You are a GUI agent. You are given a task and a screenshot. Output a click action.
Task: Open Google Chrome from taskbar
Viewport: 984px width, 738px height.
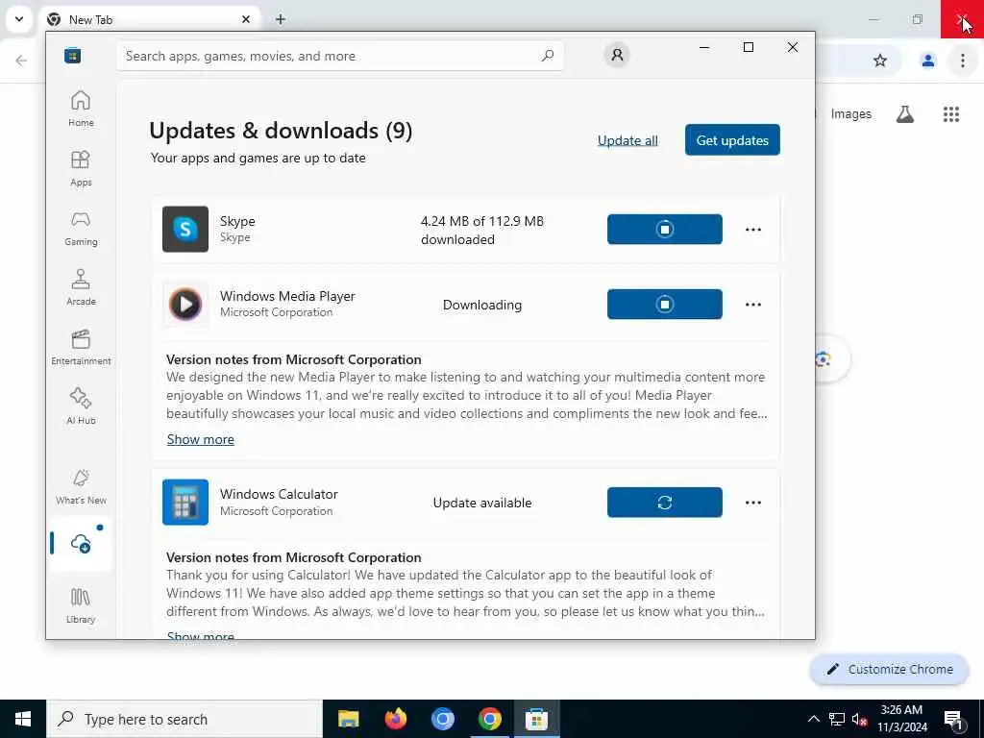[489, 719]
